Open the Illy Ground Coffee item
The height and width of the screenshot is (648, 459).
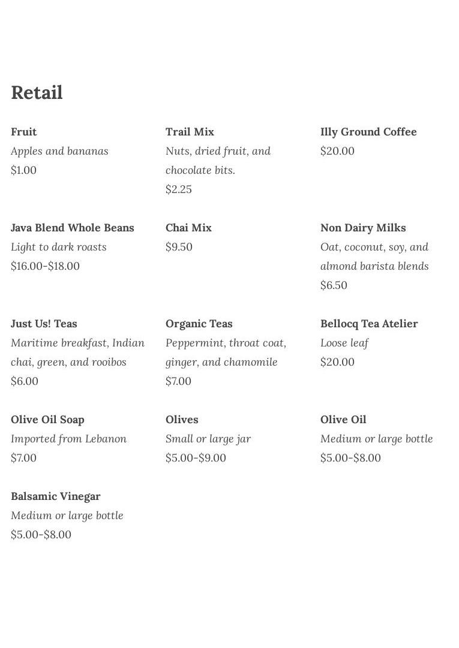coord(368,132)
